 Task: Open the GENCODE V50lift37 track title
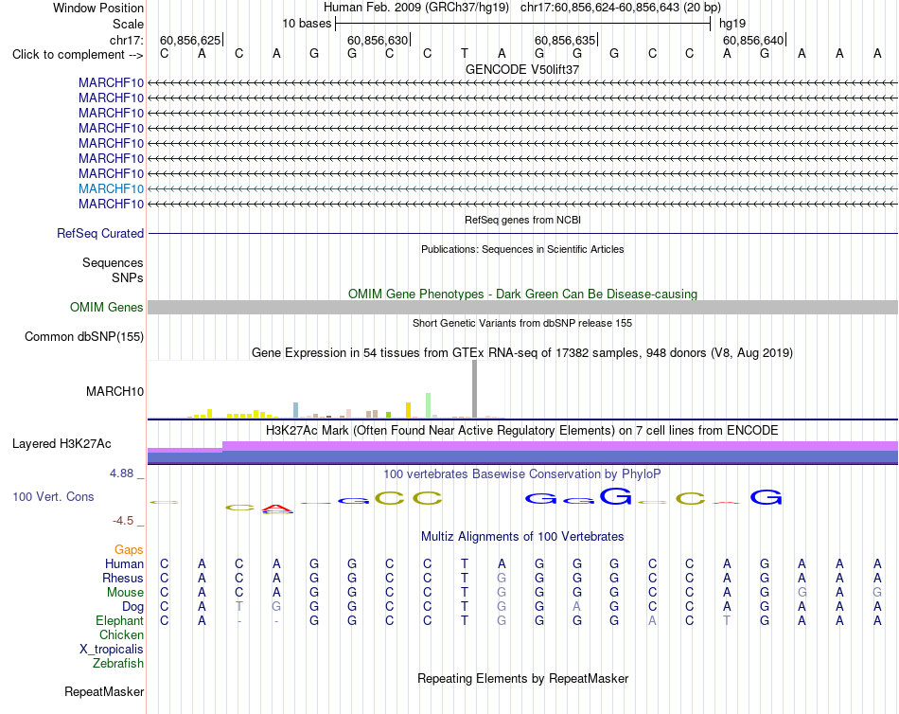click(521, 69)
